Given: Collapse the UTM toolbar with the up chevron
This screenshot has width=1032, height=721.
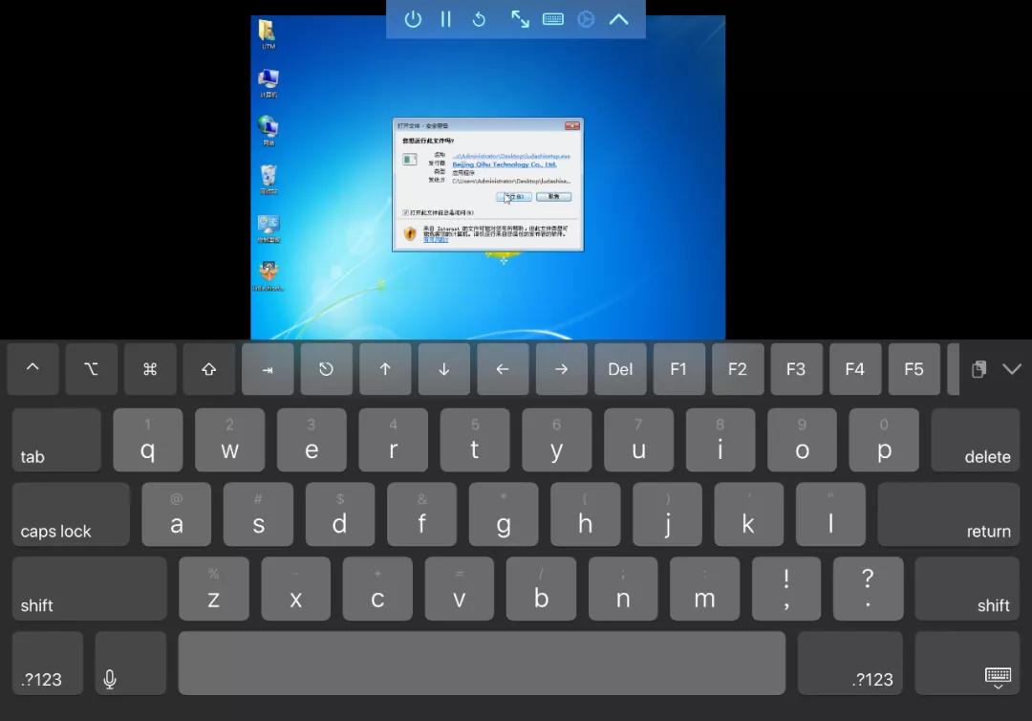Looking at the screenshot, I should point(619,19).
